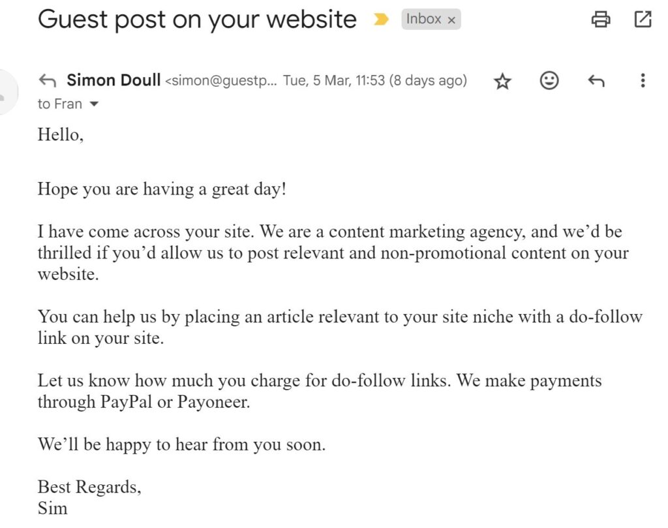Screen dimensions: 668x528
Task: Reply using the arrow beside the emoji icon
Action: point(596,80)
